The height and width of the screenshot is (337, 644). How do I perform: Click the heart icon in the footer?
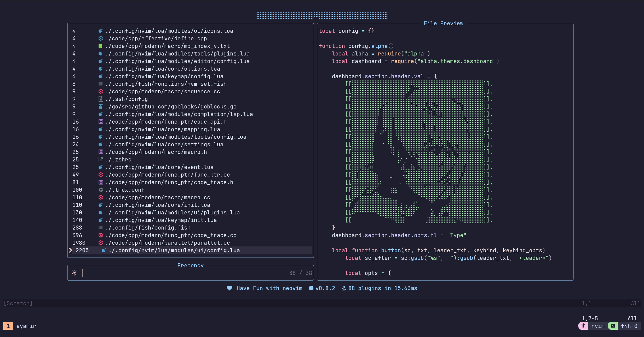[229, 288]
